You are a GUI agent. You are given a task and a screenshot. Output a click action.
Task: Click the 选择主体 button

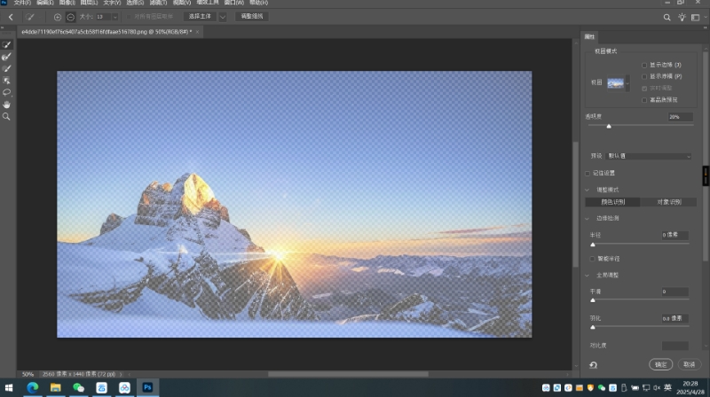tap(200, 17)
